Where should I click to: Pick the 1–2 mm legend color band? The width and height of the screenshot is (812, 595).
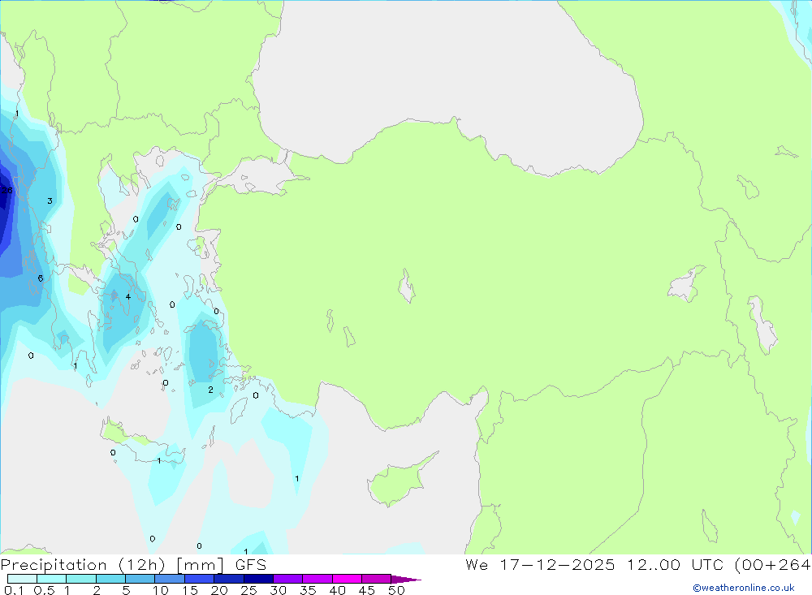click(x=81, y=579)
